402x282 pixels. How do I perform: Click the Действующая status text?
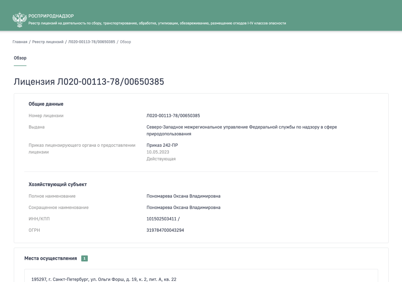point(161,159)
